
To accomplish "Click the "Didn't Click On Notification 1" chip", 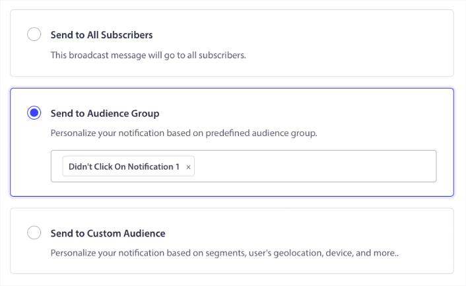I will click(123, 166).
